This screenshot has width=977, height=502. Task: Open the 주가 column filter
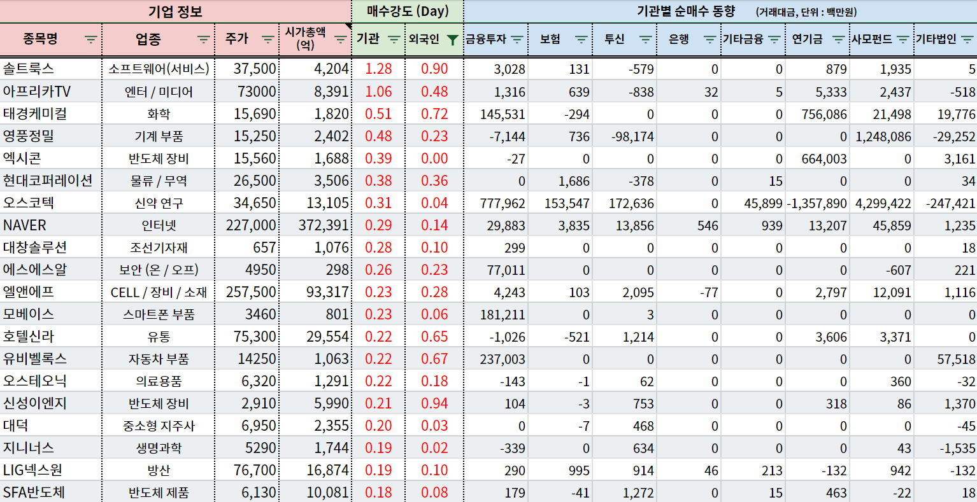coord(268,39)
